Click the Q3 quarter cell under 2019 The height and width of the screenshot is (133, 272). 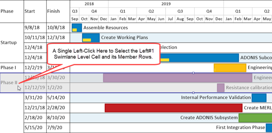pyautogui.click(x=180, y=11)
